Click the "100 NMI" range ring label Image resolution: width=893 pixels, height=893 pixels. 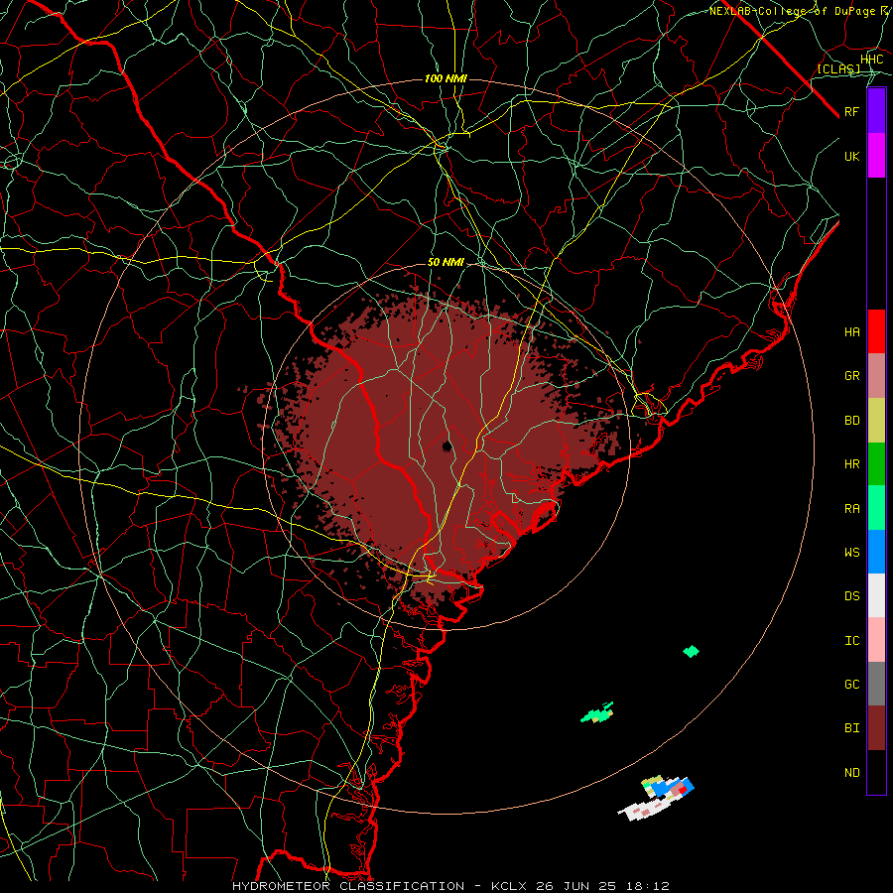coord(446,78)
